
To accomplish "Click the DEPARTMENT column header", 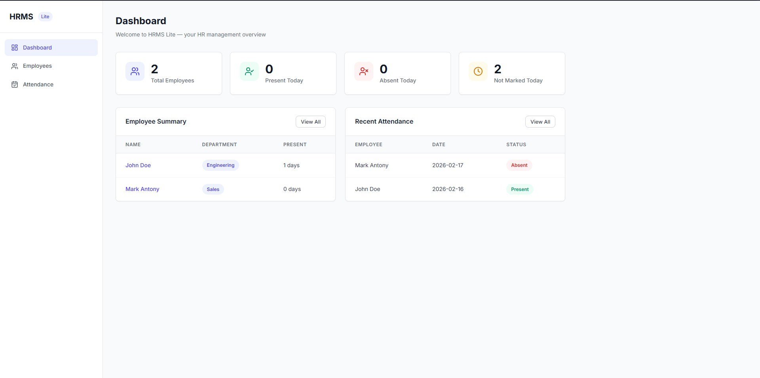I will [x=220, y=145].
